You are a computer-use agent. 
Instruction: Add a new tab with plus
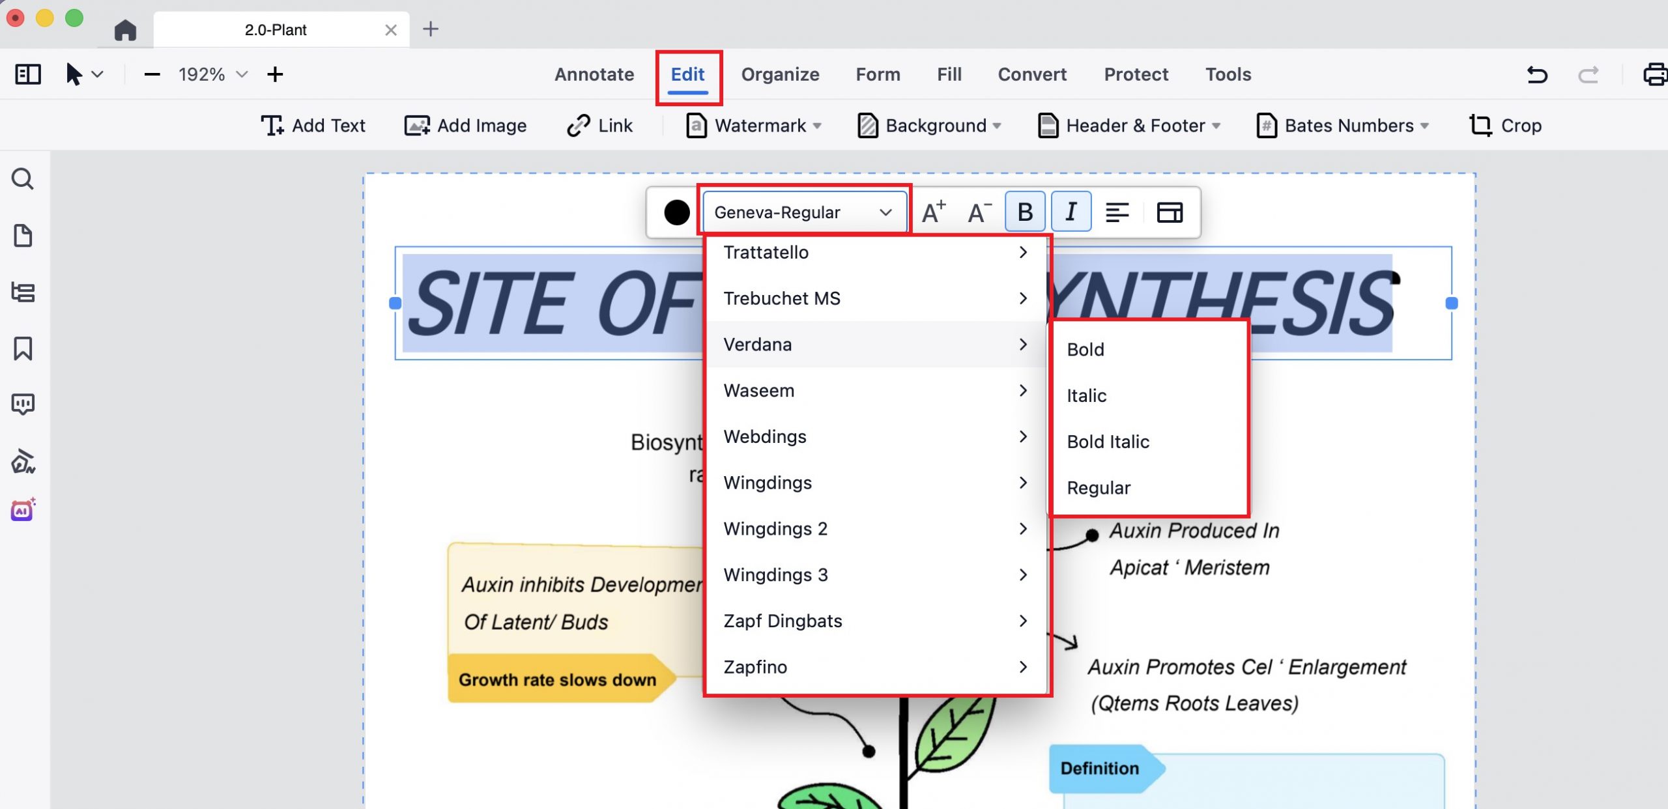point(431,29)
